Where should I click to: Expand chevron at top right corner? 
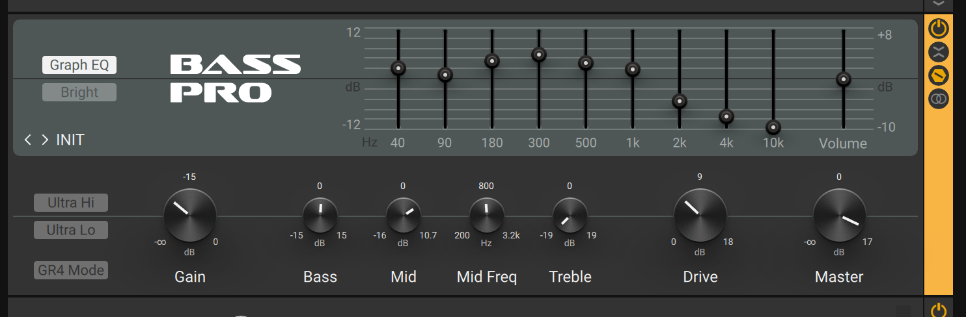point(938,4)
